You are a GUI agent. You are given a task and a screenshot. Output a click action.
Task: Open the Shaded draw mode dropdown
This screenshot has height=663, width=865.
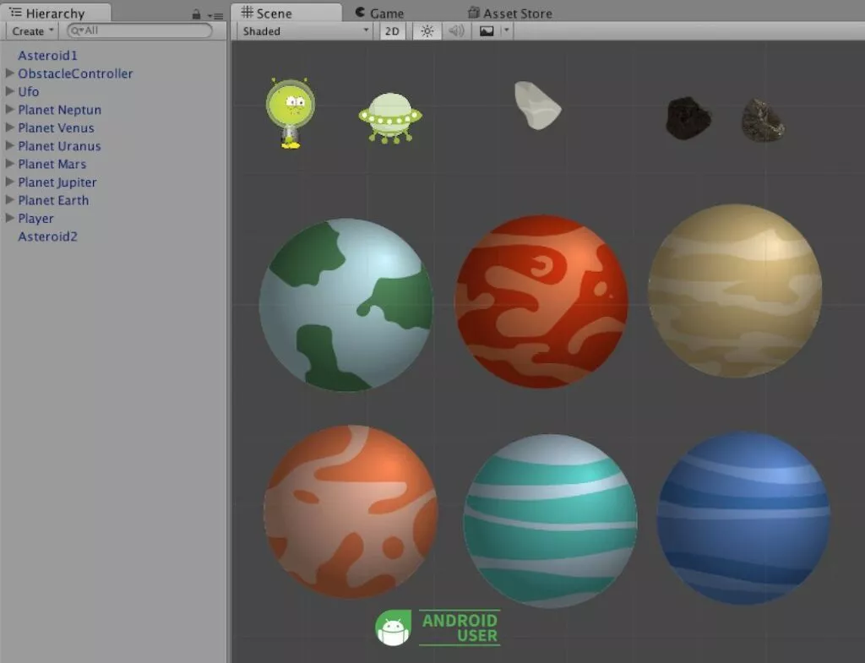coord(306,31)
